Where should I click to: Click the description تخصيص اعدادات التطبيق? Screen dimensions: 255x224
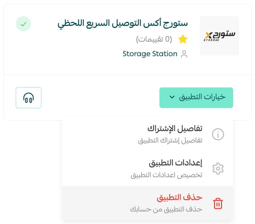coord(167,175)
